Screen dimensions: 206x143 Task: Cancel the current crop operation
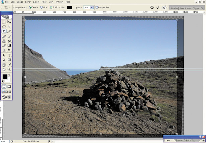tap(152, 7)
